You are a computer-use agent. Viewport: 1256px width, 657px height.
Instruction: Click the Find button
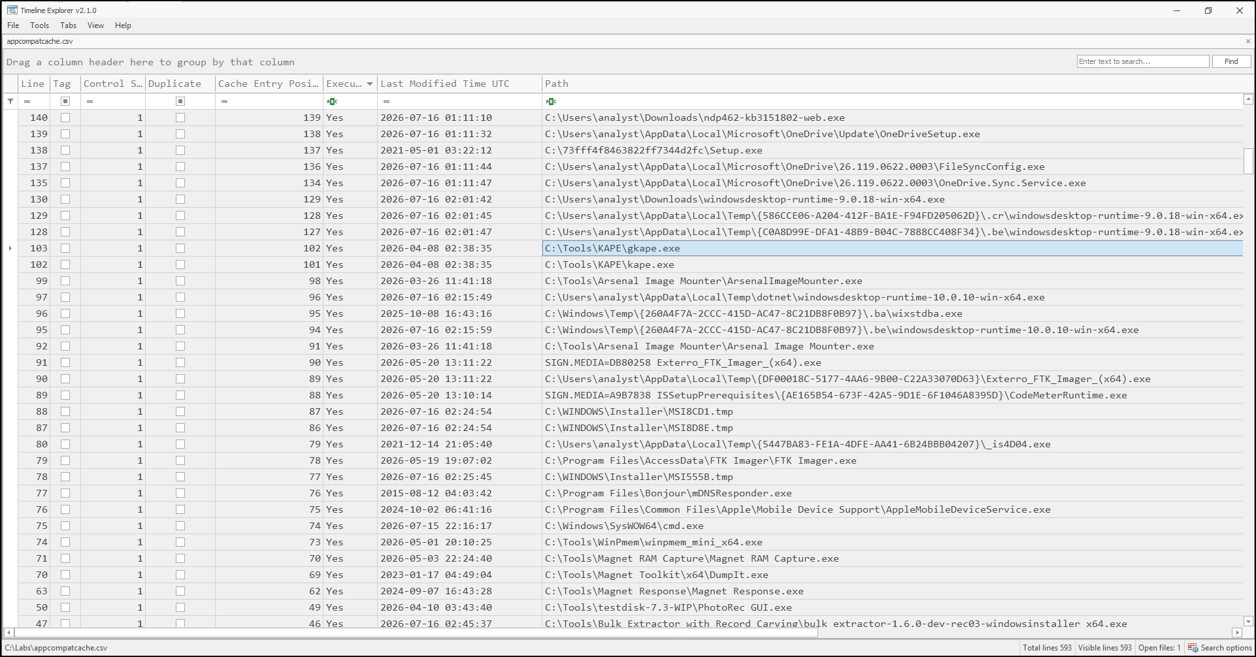pyautogui.click(x=1231, y=61)
